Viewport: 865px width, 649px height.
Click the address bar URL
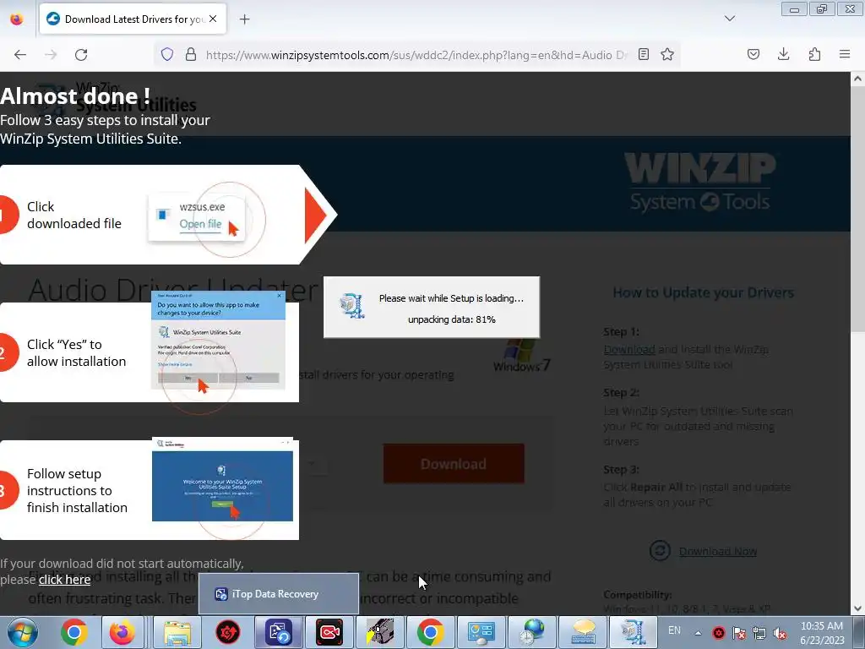[416, 55]
